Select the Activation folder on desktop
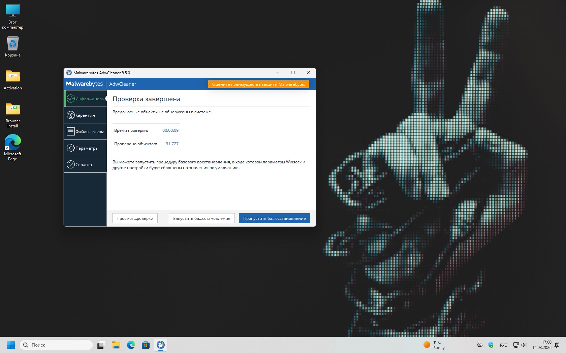 click(x=13, y=80)
